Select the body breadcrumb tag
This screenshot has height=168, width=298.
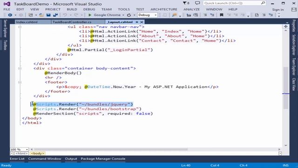click(37, 154)
